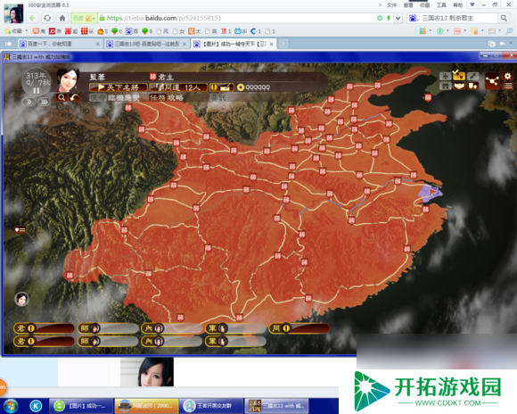Open the magnifier search icon under portrait
Image resolution: width=517 pixels, height=414 pixels.
[62, 97]
